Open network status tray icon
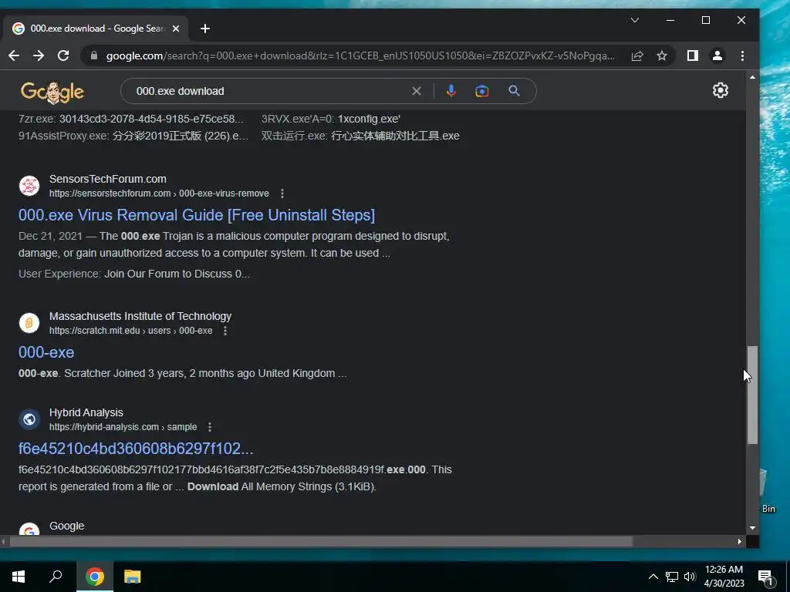790x592 pixels. point(671,577)
